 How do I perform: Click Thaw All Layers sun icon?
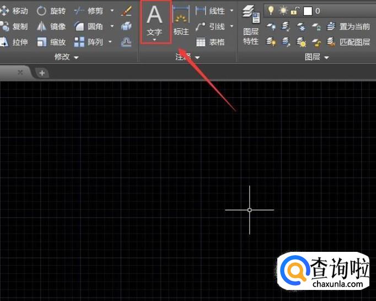[x=301, y=43]
